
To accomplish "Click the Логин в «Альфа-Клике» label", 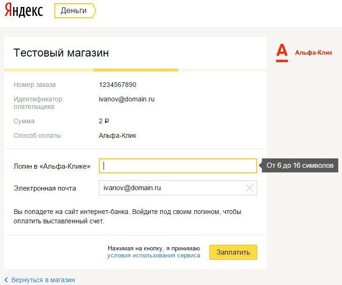I will [52, 166].
